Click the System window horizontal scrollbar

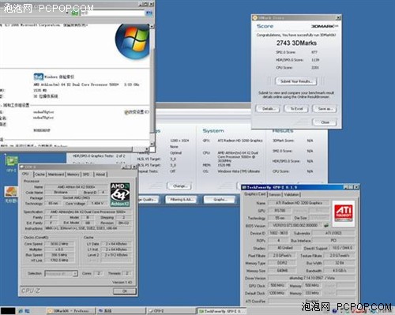pos(75,149)
